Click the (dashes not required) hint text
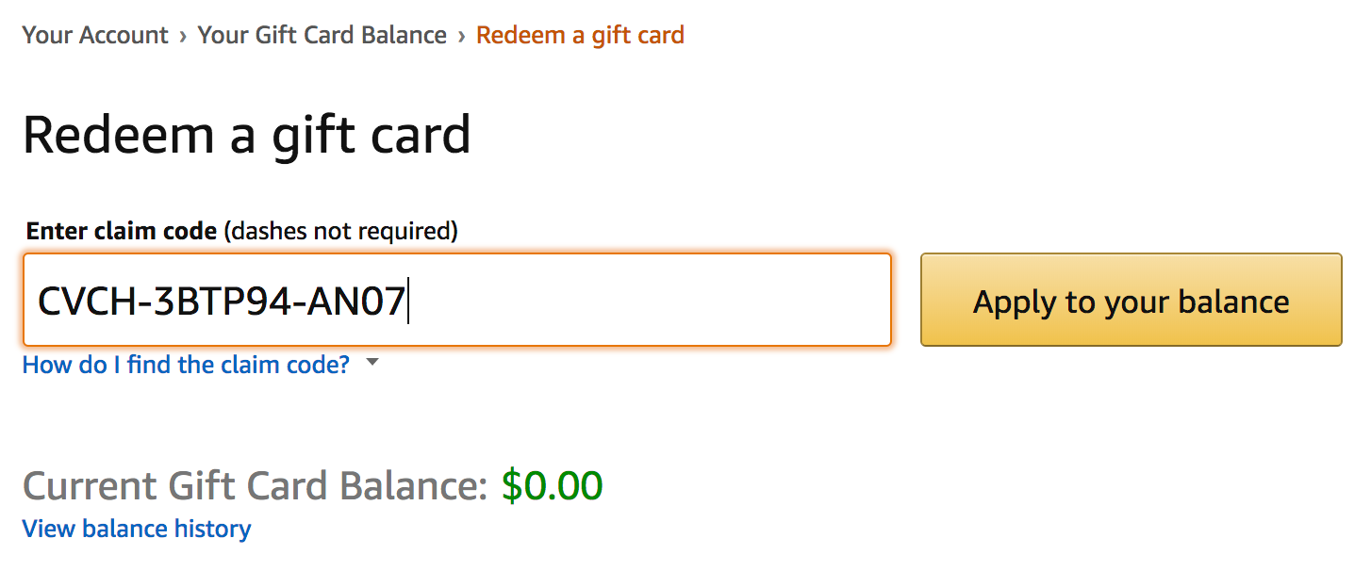Image resolution: width=1371 pixels, height=571 pixels. point(340,231)
